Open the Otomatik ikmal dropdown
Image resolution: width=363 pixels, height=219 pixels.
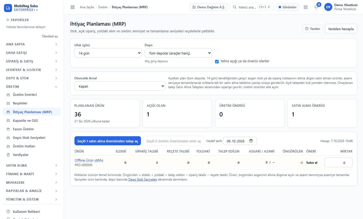coord(120,86)
